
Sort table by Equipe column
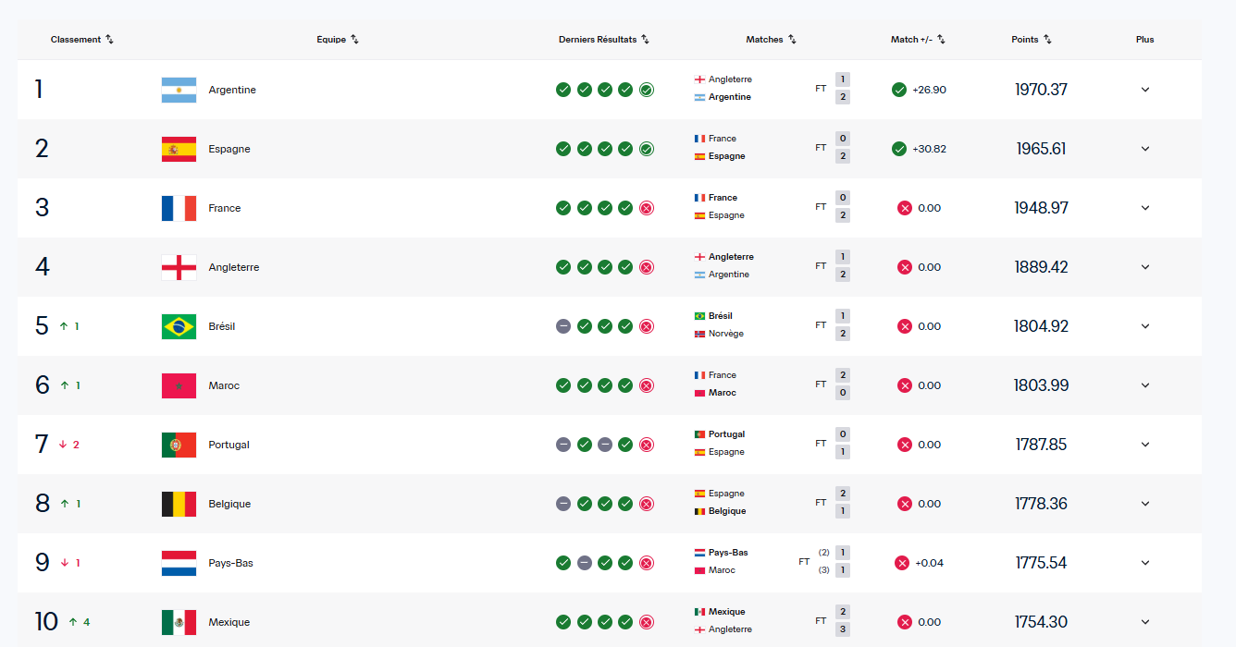coord(354,40)
